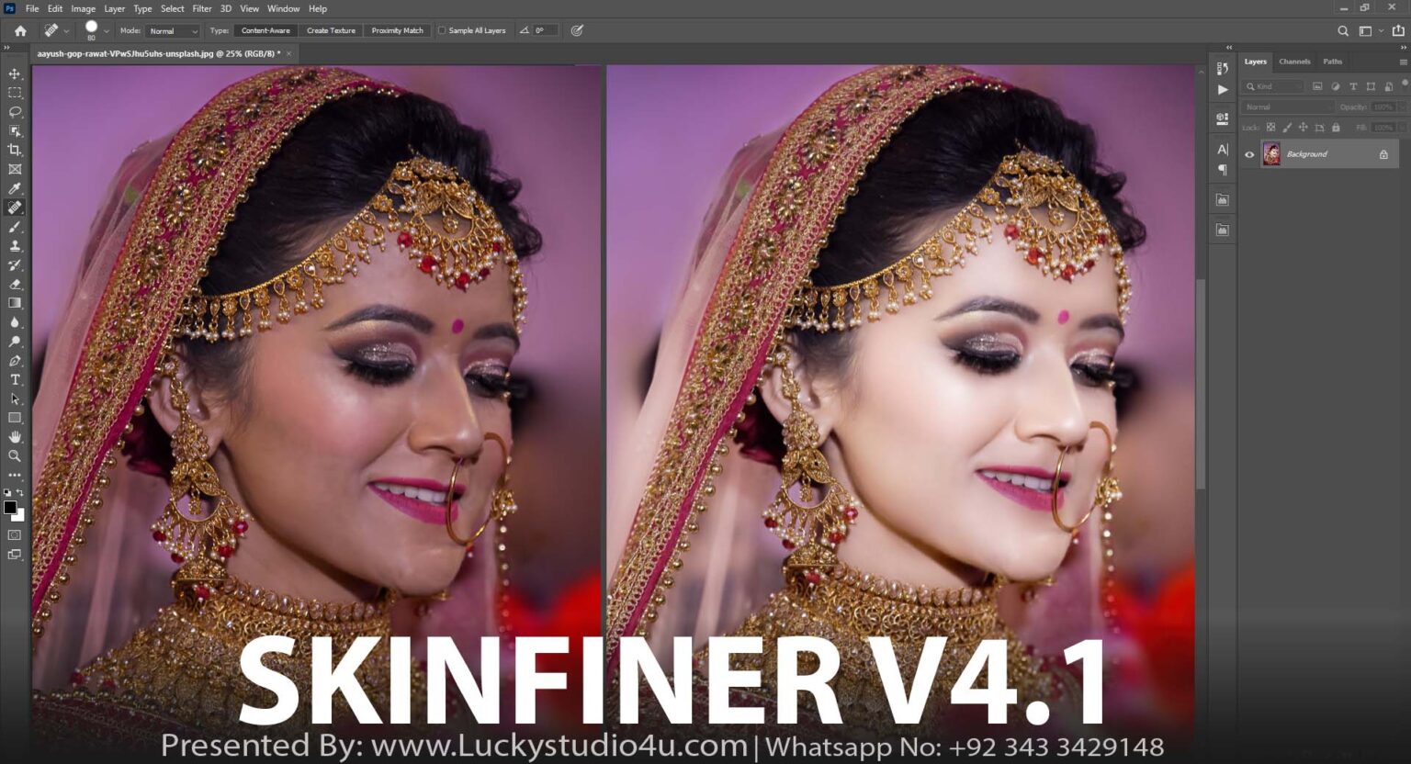Click the Create Texture type button
The height and width of the screenshot is (764, 1411).
[330, 30]
